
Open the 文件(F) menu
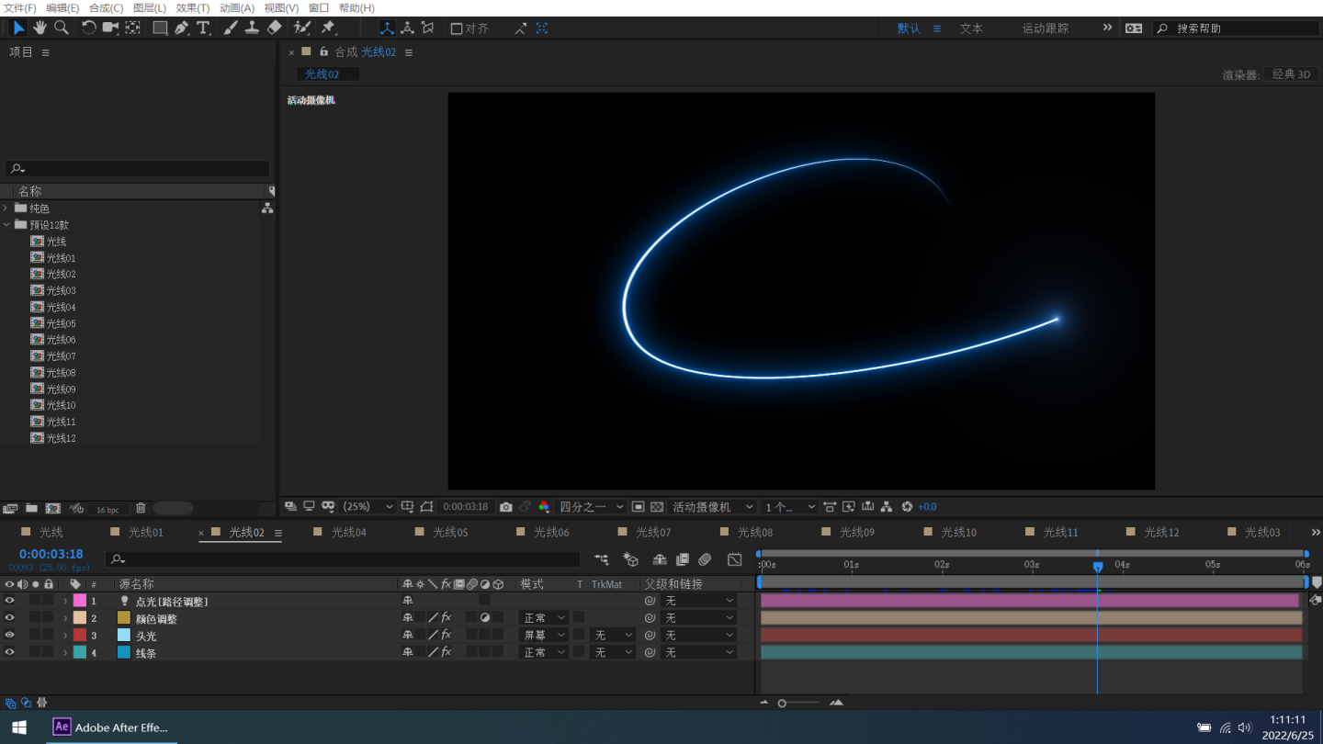[x=20, y=7]
